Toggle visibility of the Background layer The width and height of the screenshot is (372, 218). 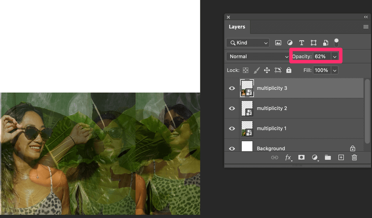pyautogui.click(x=232, y=148)
